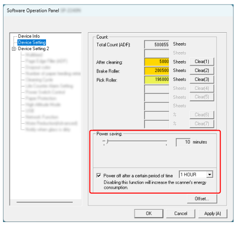Select Device Info in the tree
238x226 pixels.
[29, 36]
